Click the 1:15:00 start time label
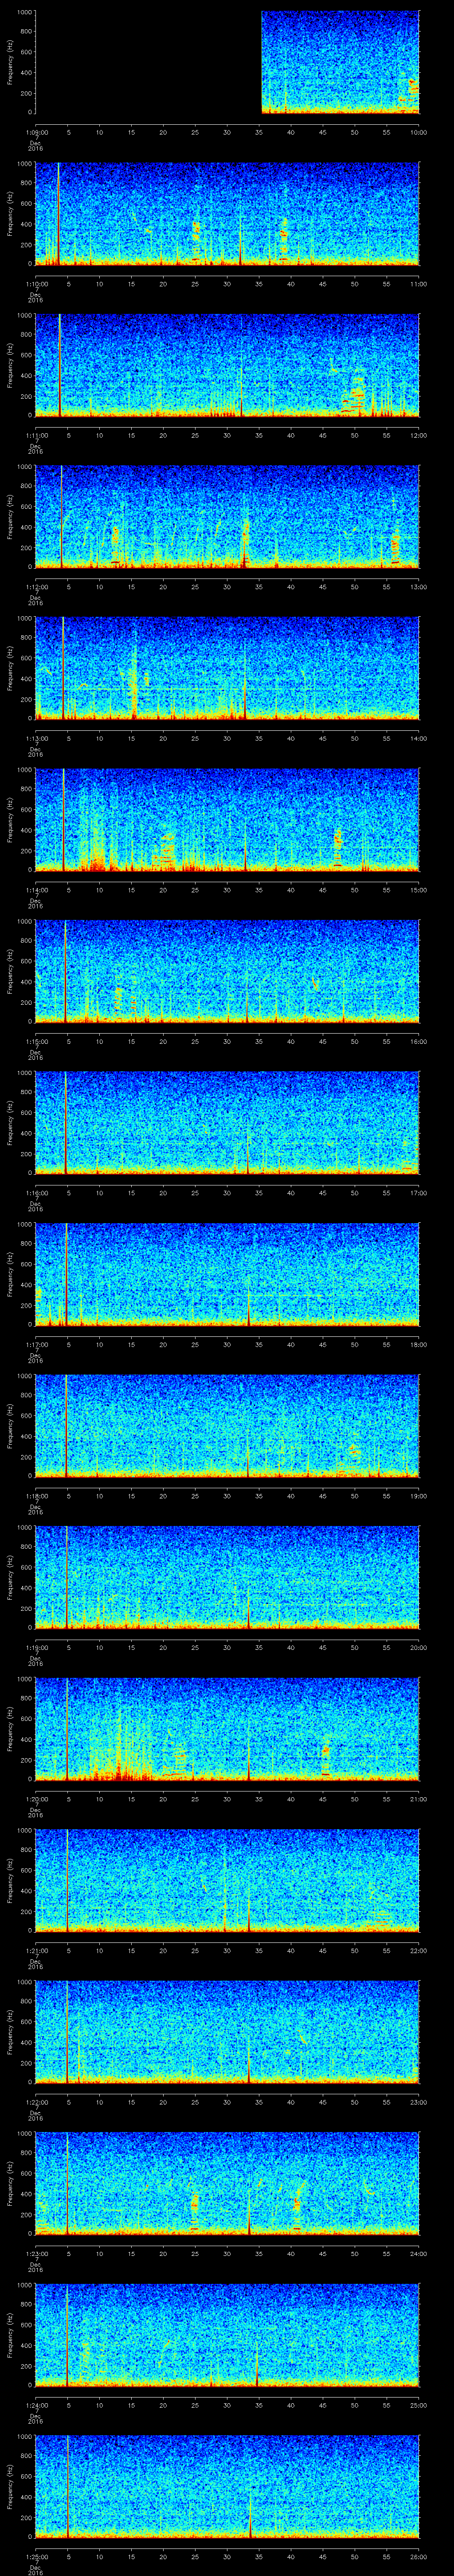Viewport: 454px width, 2576px height. click(35, 1041)
